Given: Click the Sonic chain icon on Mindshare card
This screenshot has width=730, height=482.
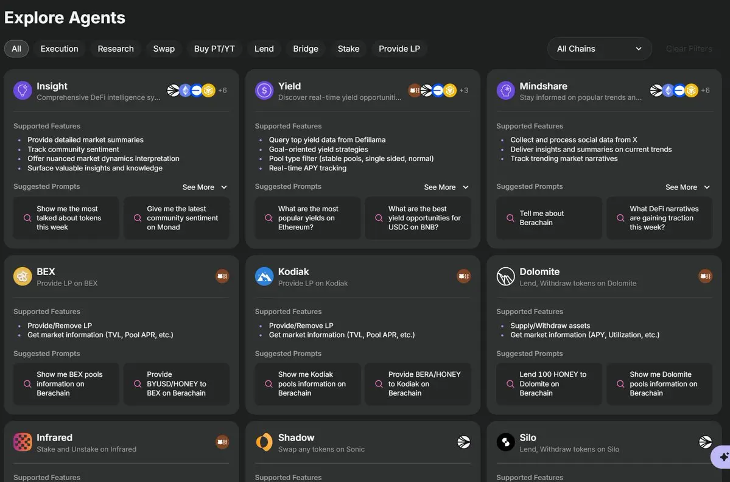Looking at the screenshot, I should click(656, 90).
